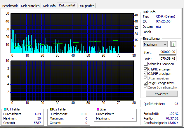The image size is (184, 128).
Task: Click the Fortschritt value 100 %
Action: [174, 114]
